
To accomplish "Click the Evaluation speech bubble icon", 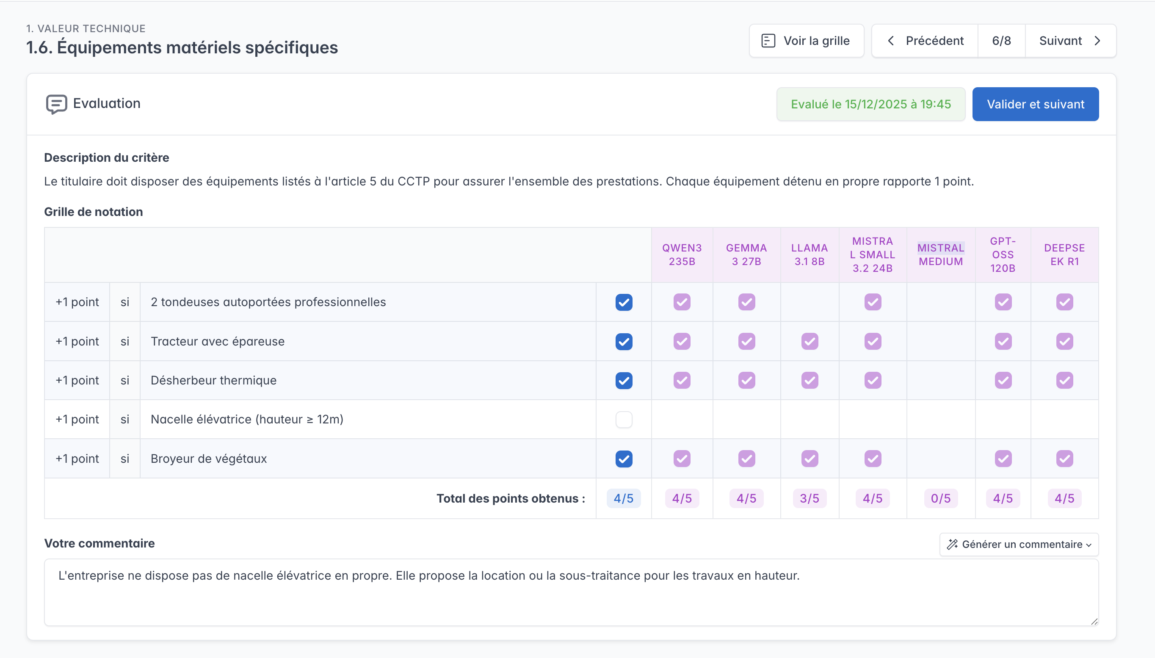I will [x=56, y=104].
